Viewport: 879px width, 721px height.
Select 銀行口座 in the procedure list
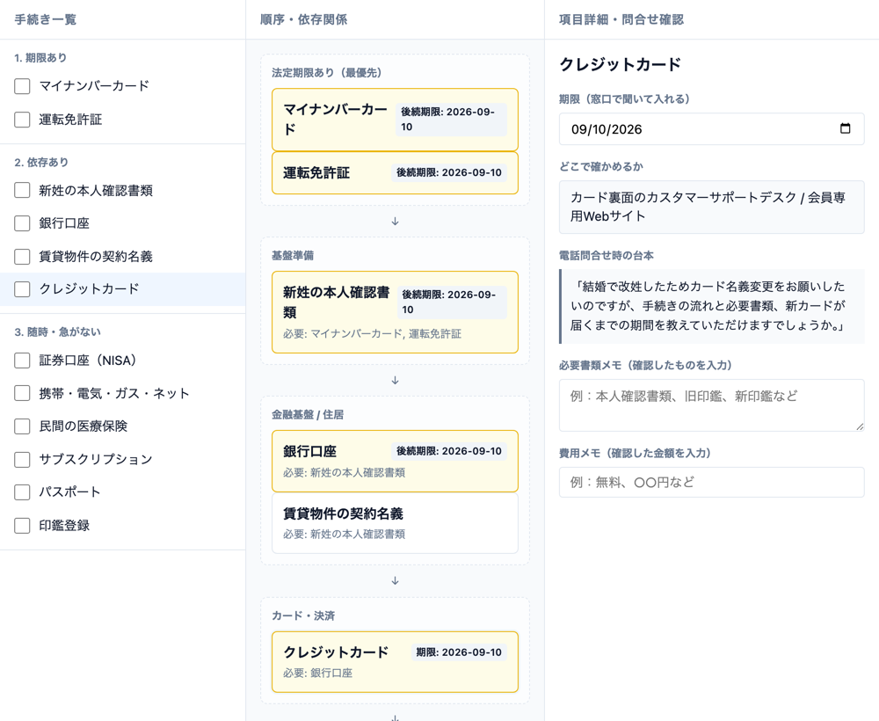coord(122,223)
